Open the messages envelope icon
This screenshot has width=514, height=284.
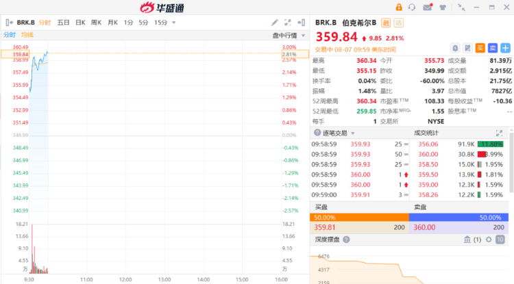428,7
